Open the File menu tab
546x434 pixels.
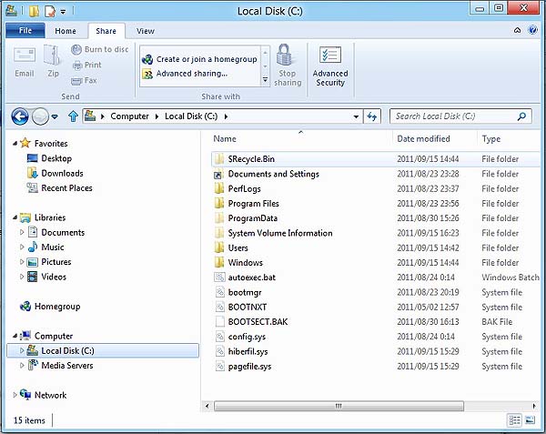coord(25,31)
